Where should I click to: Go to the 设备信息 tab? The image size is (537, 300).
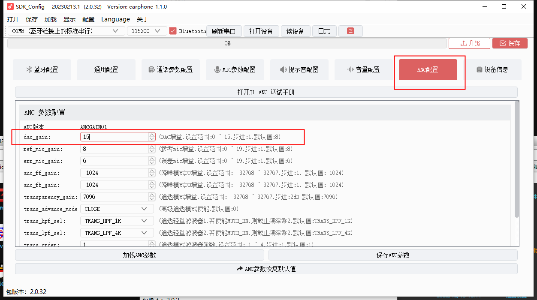(x=492, y=69)
